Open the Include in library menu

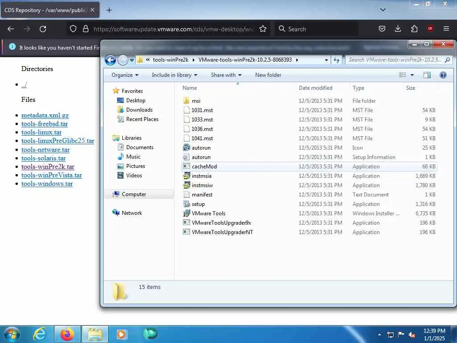tap(174, 75)
